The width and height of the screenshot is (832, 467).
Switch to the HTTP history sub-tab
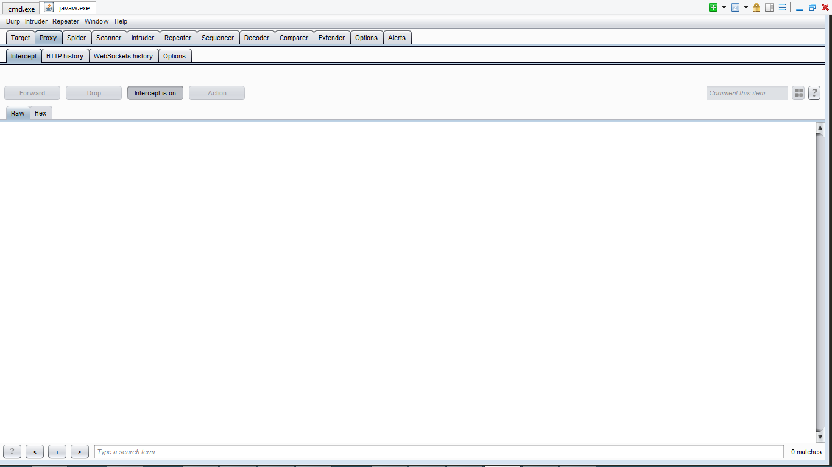65,56
